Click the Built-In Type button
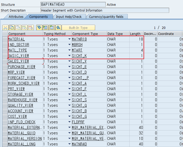This screenshot has width=183, height=147. [x=78, y=28]
